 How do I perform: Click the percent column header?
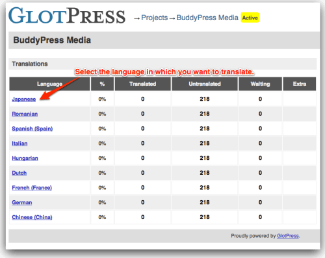coord(102,84)
